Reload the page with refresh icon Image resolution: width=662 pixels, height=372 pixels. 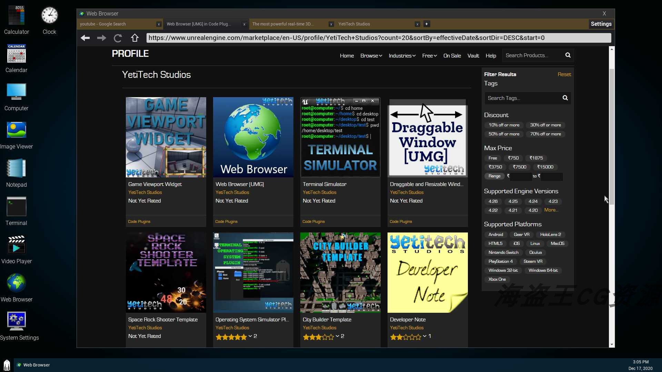pyautogui.click(x=118, y=38)
